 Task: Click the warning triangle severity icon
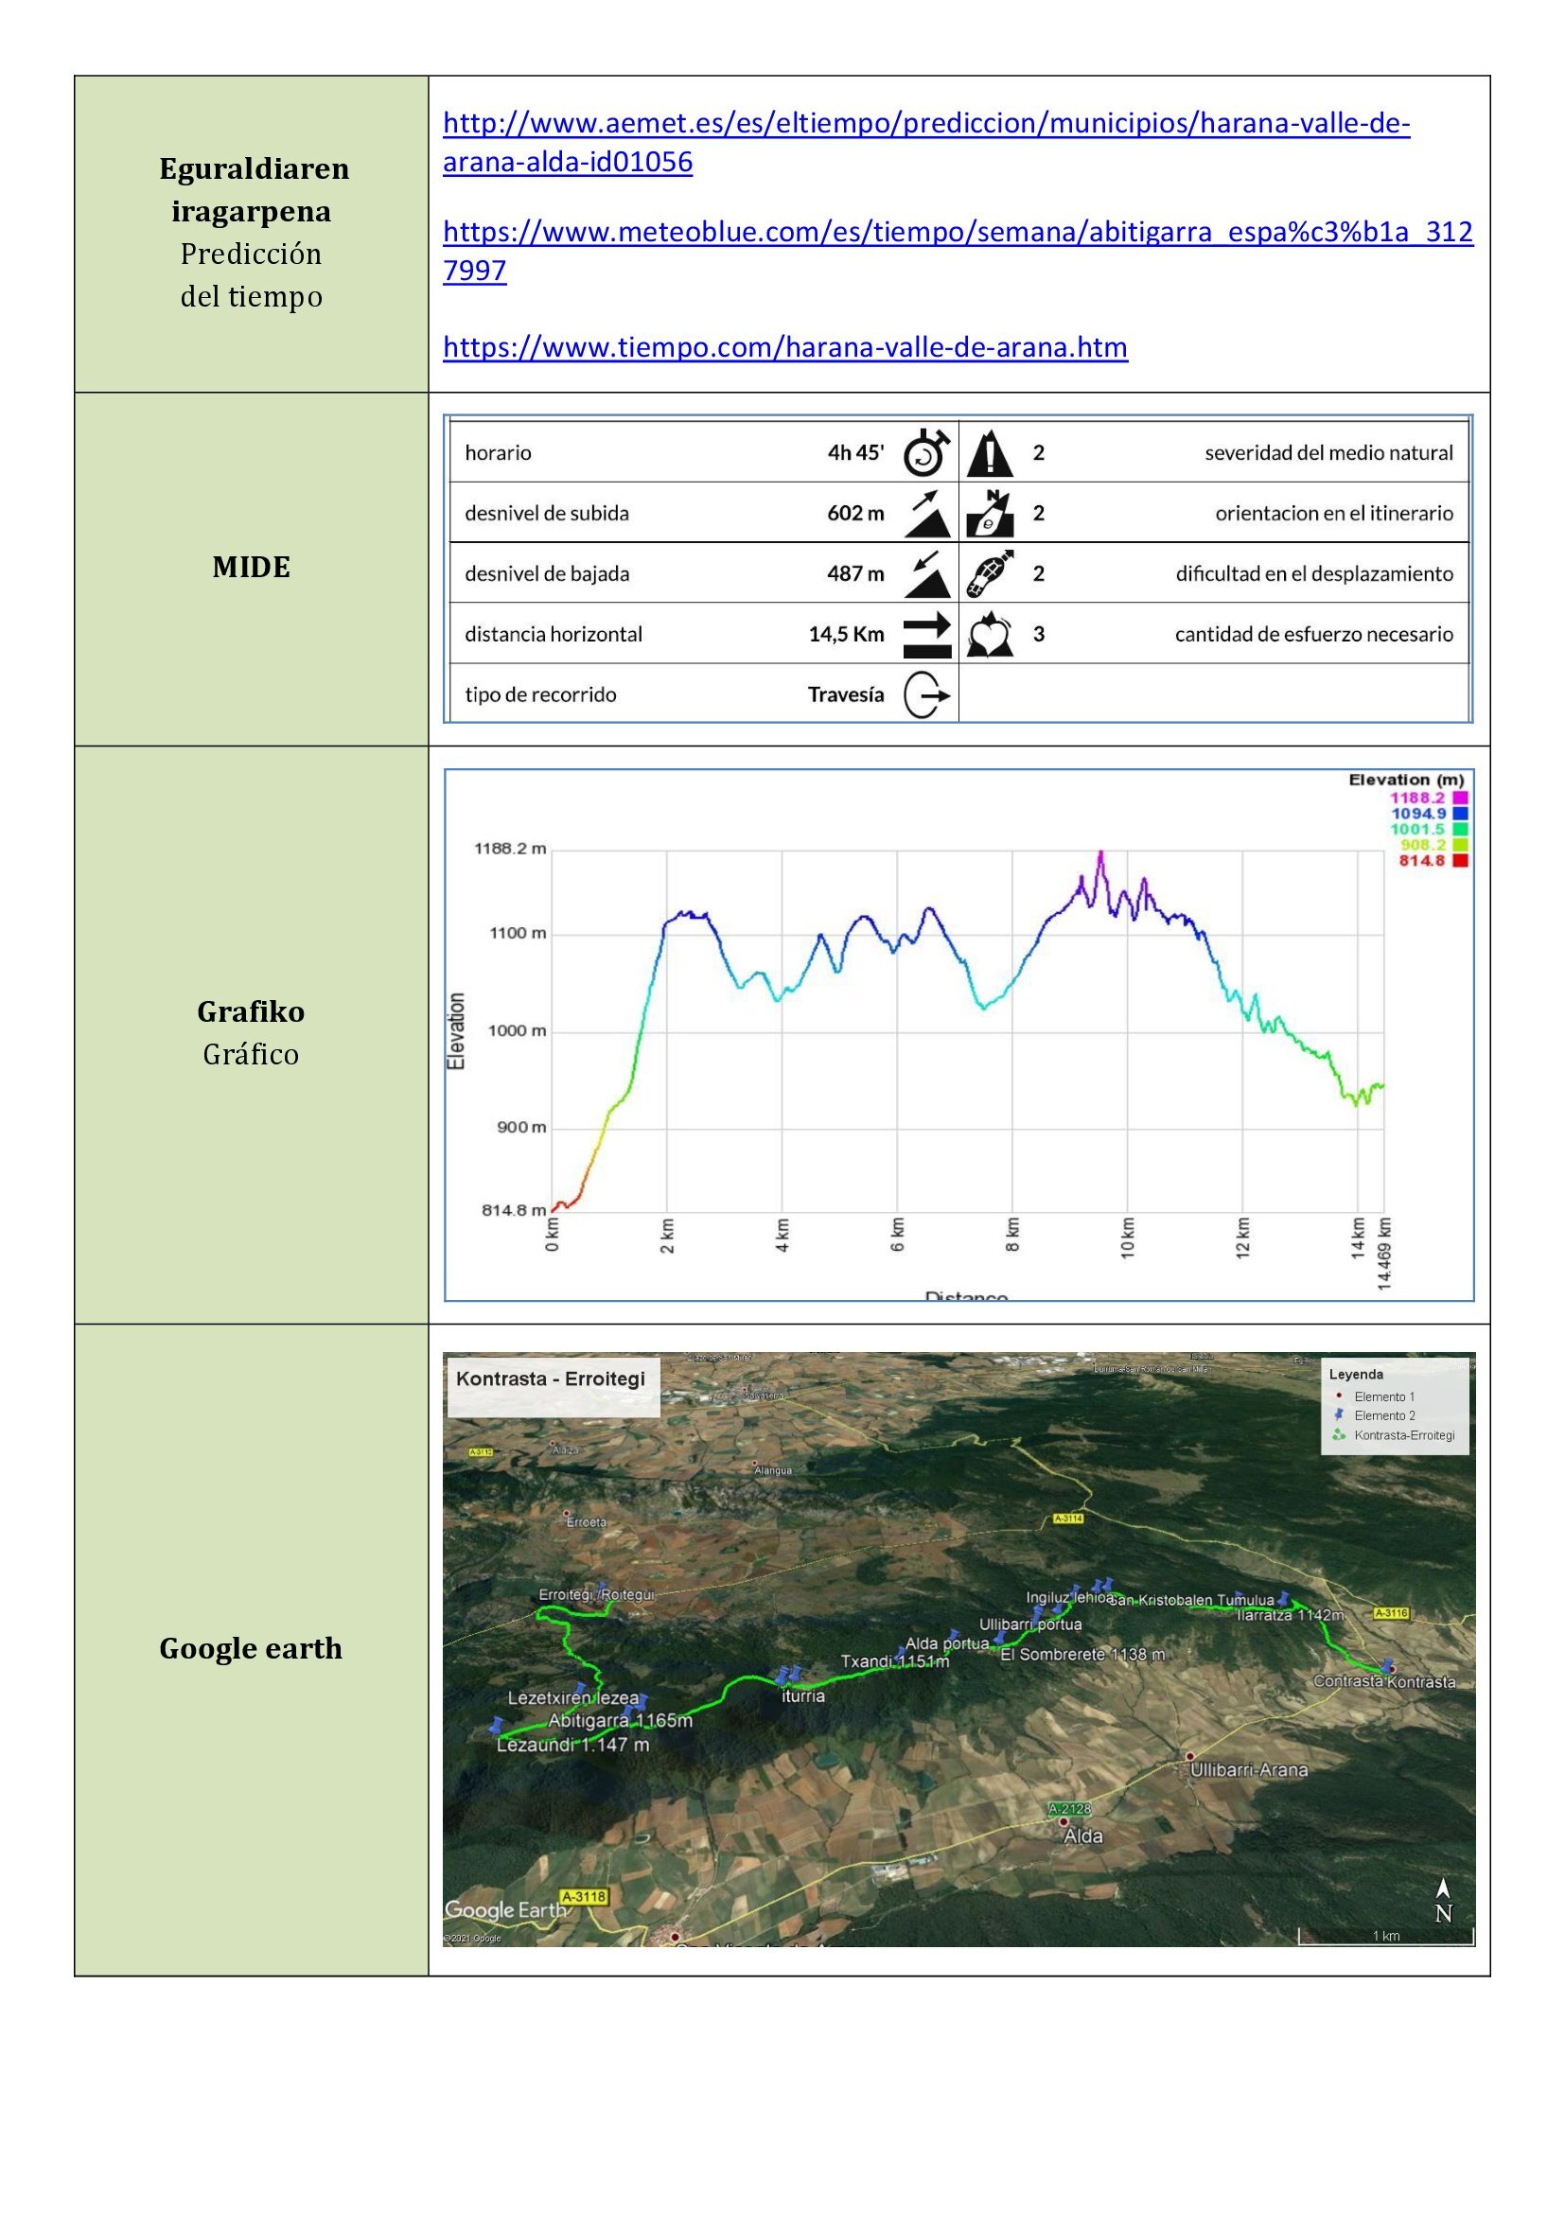pyautogui.click(x=989, y=454)
